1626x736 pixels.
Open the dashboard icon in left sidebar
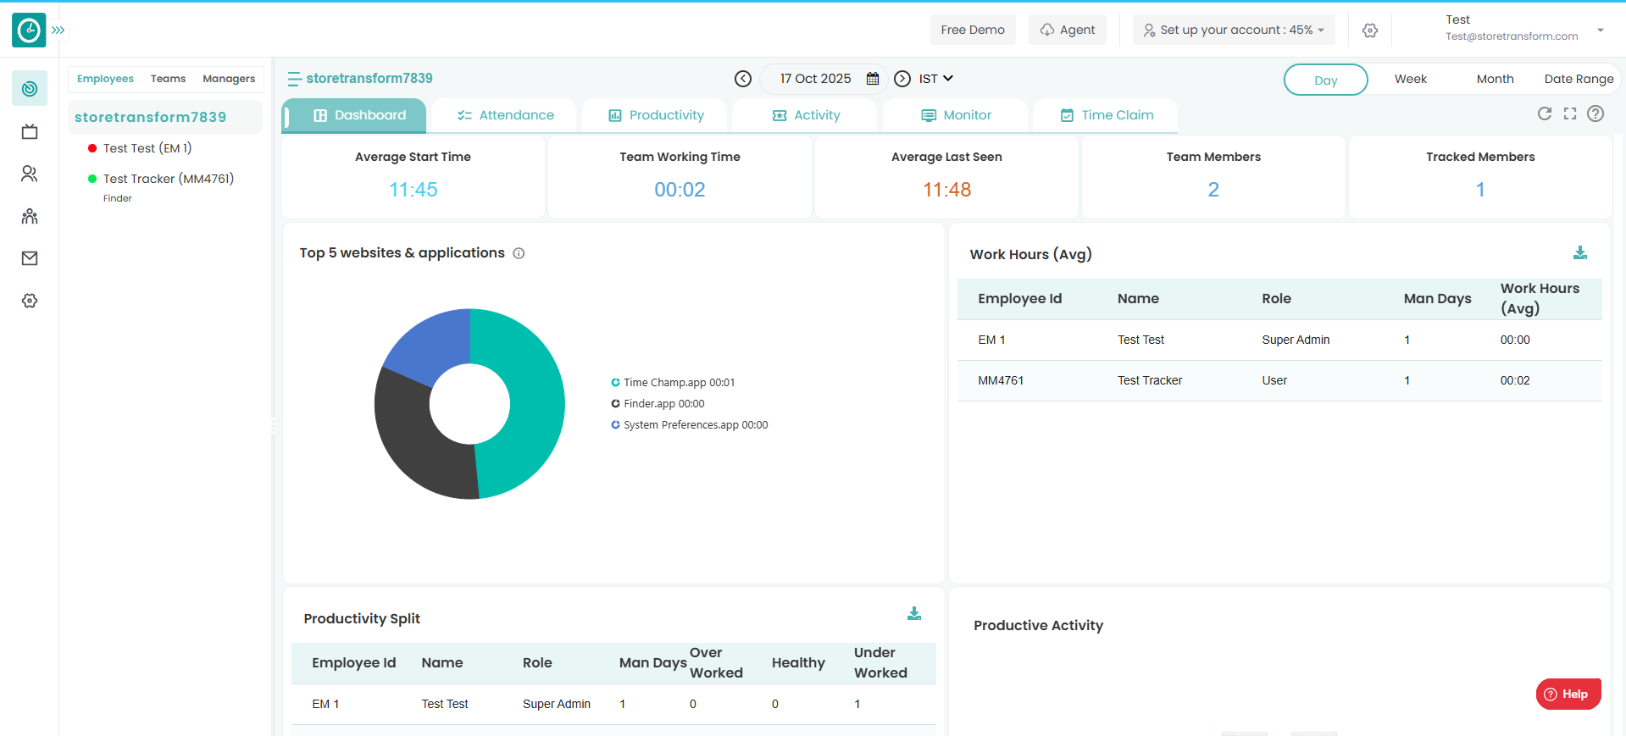click(30, 89)
